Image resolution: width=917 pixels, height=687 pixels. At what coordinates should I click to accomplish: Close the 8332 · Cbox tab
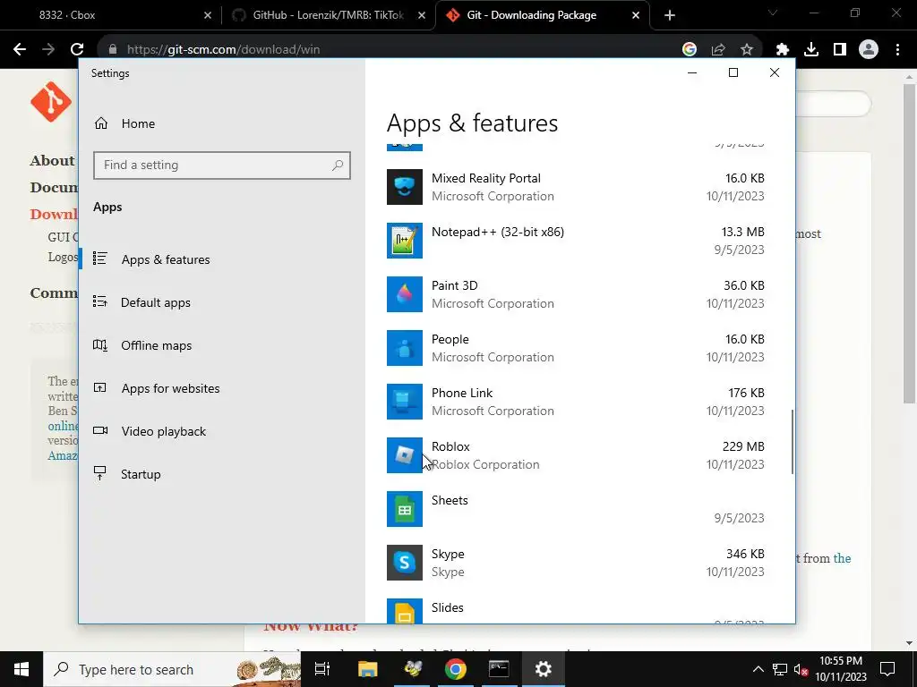tap(208, 15)
